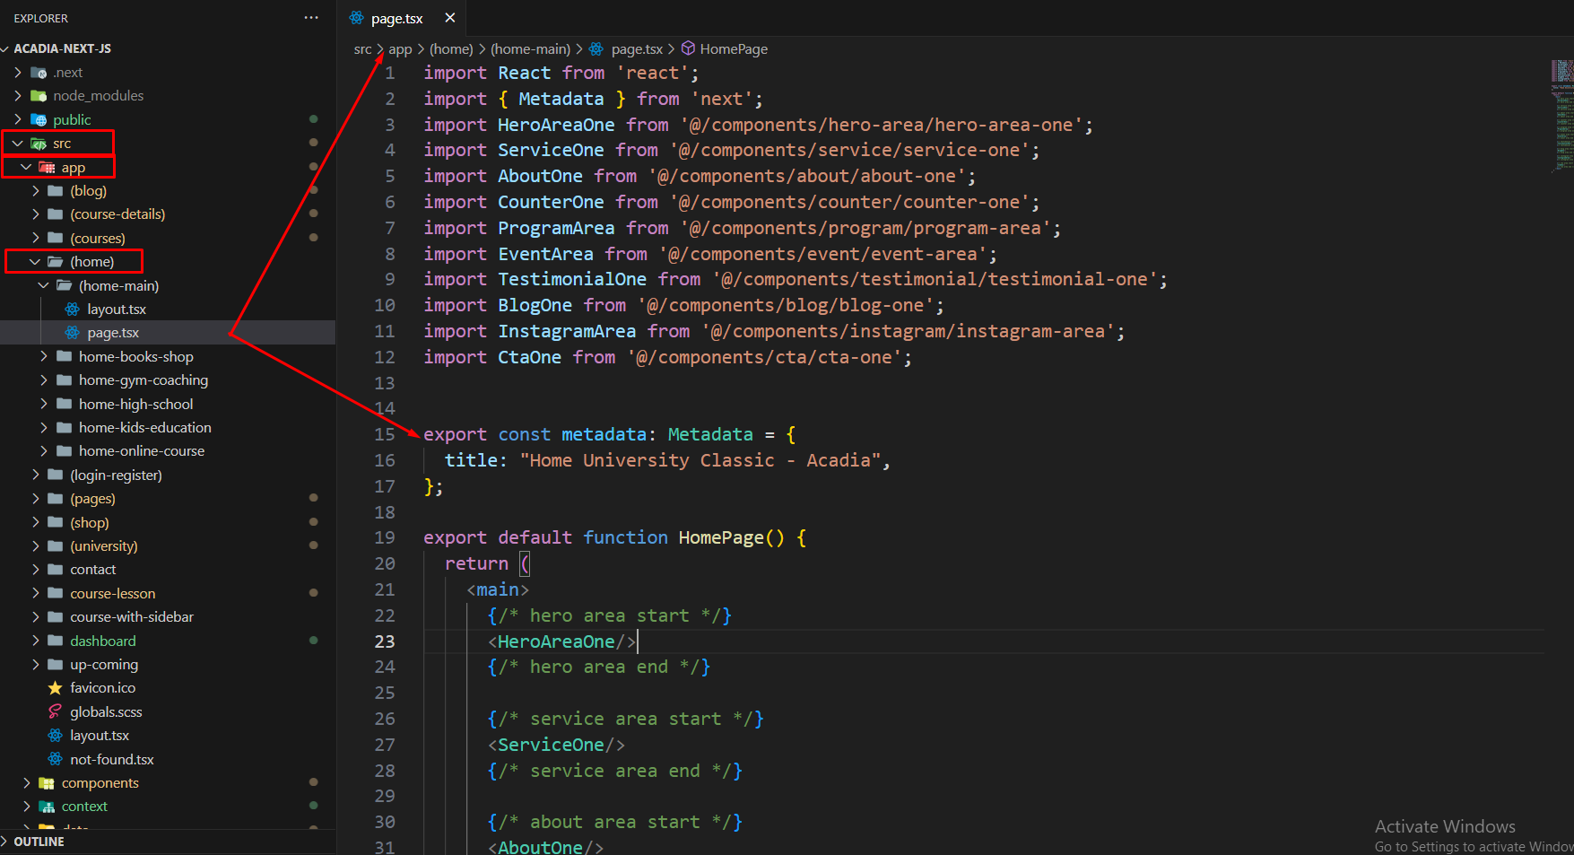Image resolution: width=1574 pixels, height=855 pixels.
Task: Click the React icon beside the layout.tsx file in (home-main)
Action: coord(73,309)
